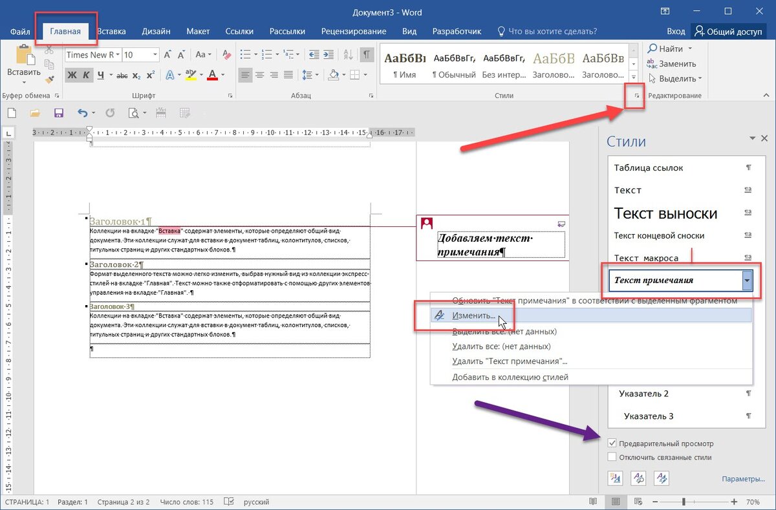Switch to Web Layout view in status bar
The image size is (776, 510).
pos(639,502)
